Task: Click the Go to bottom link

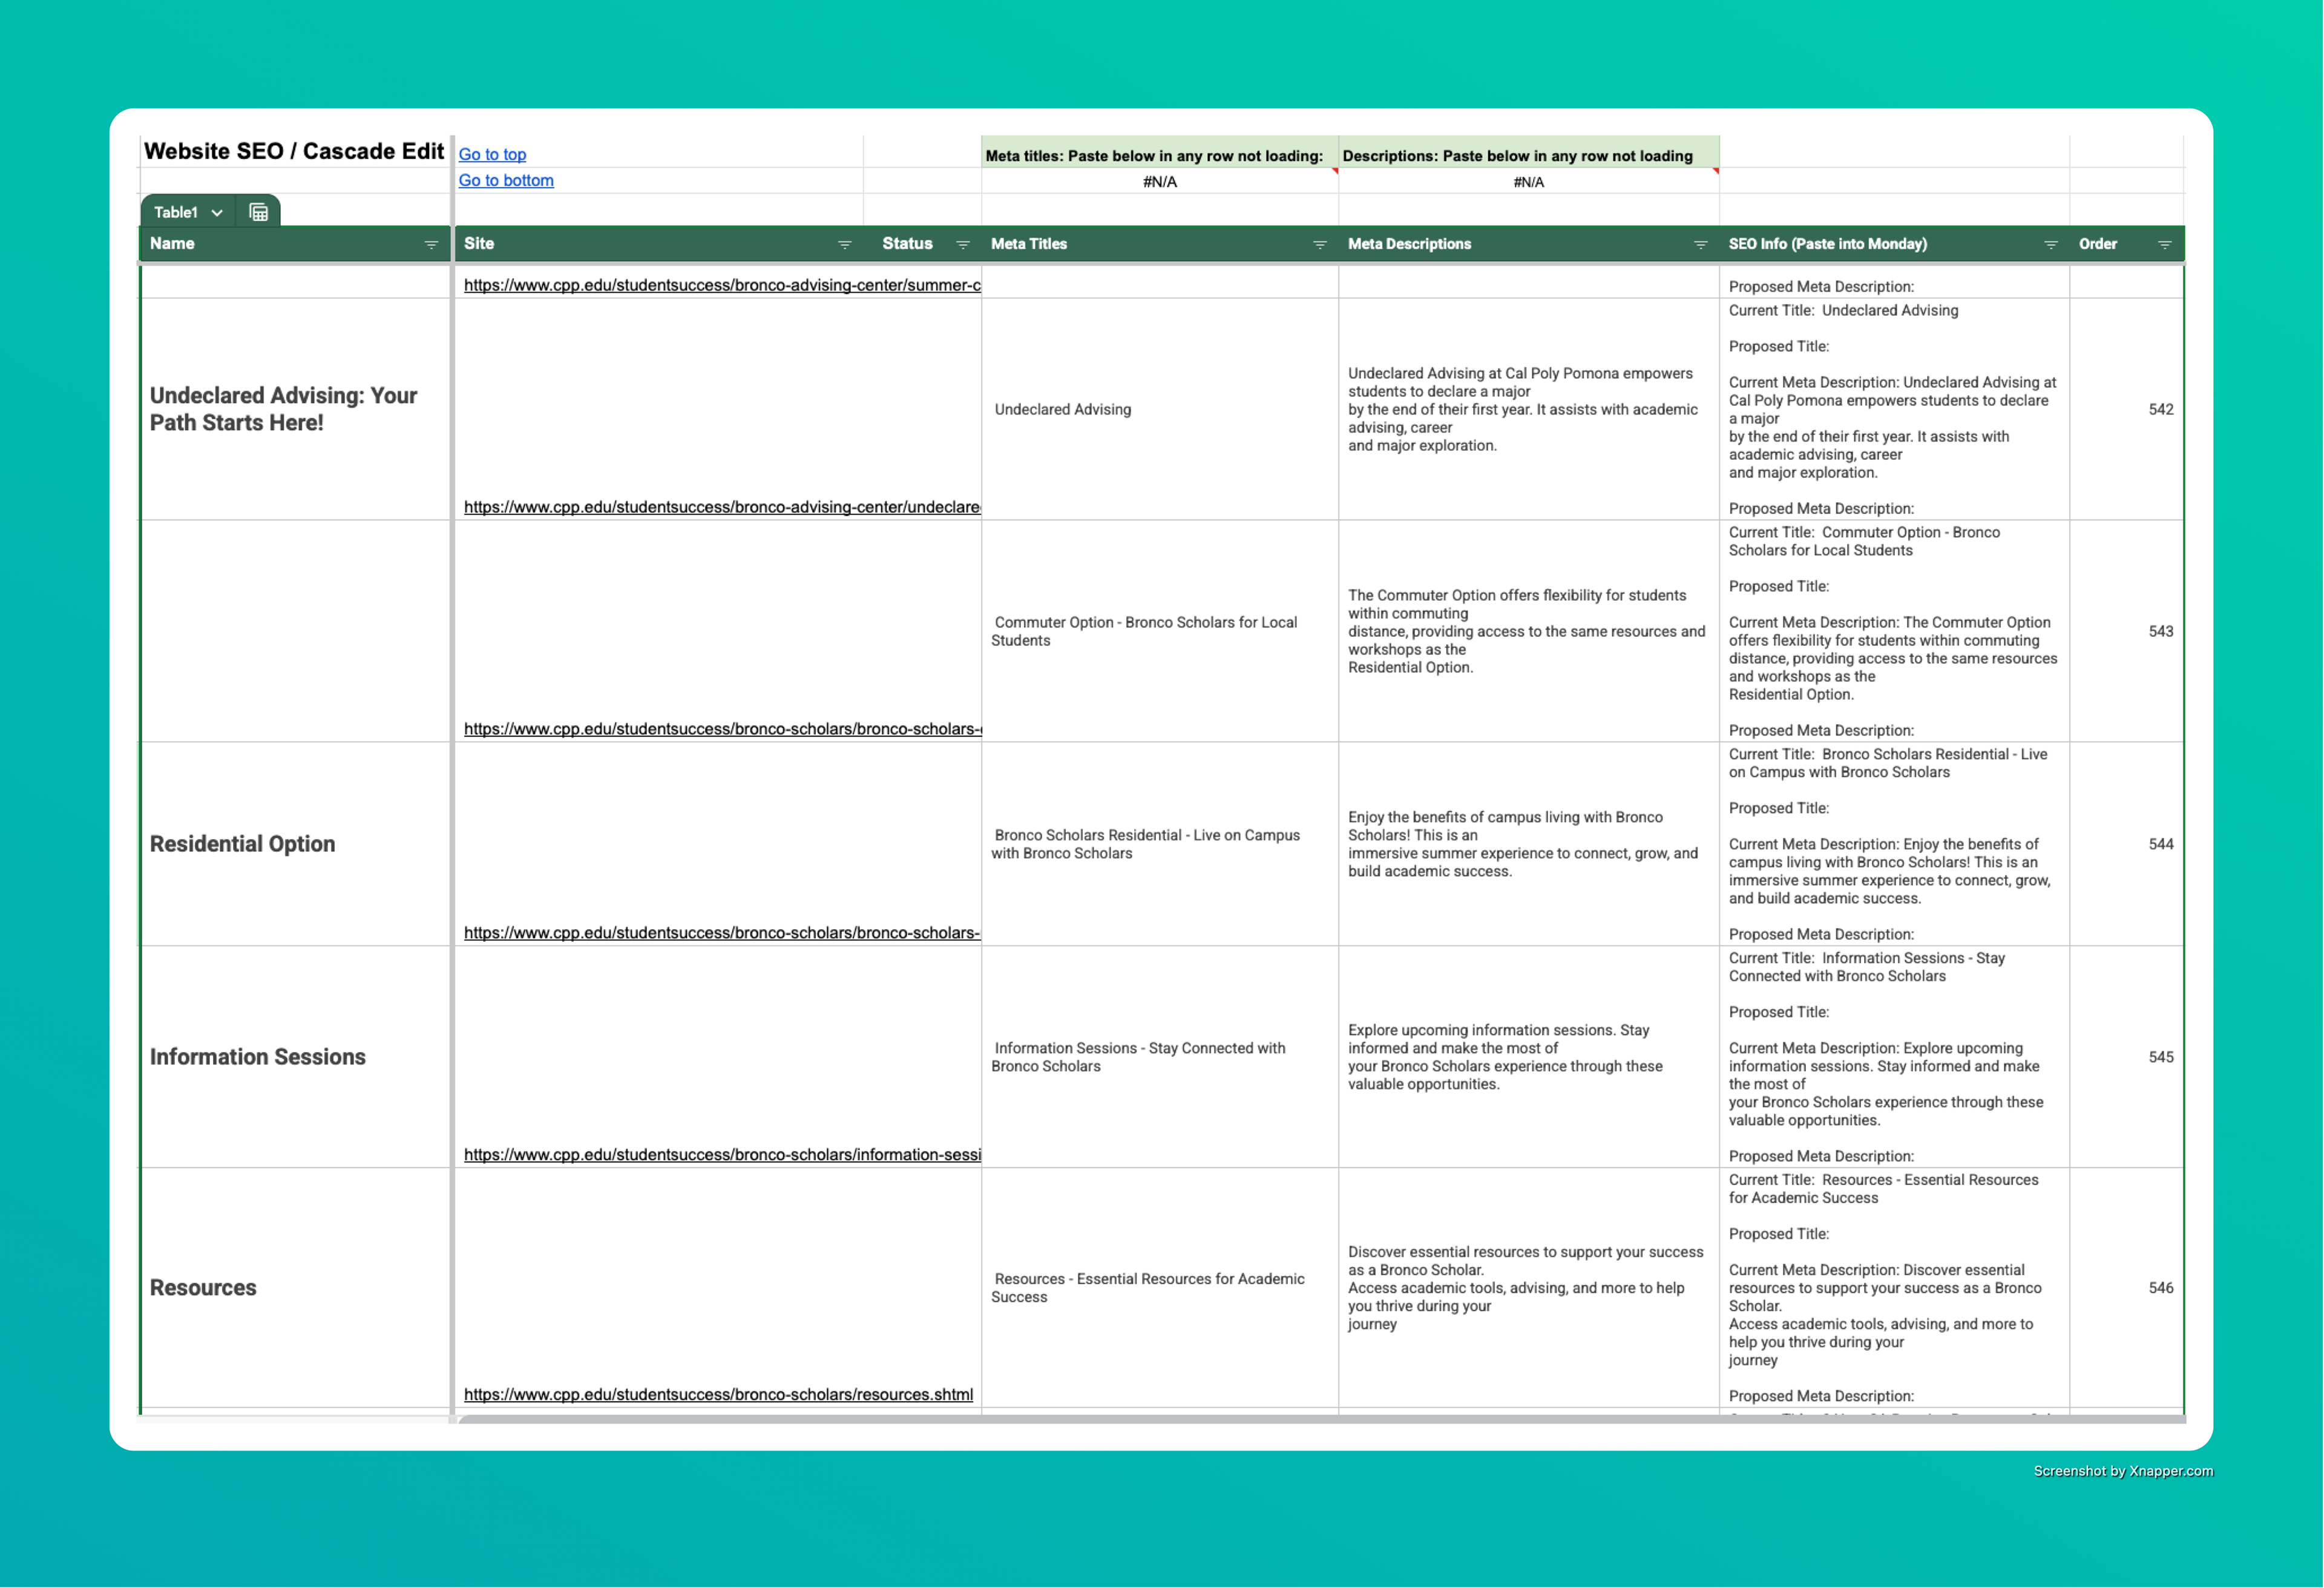Action: coord(506,180)
